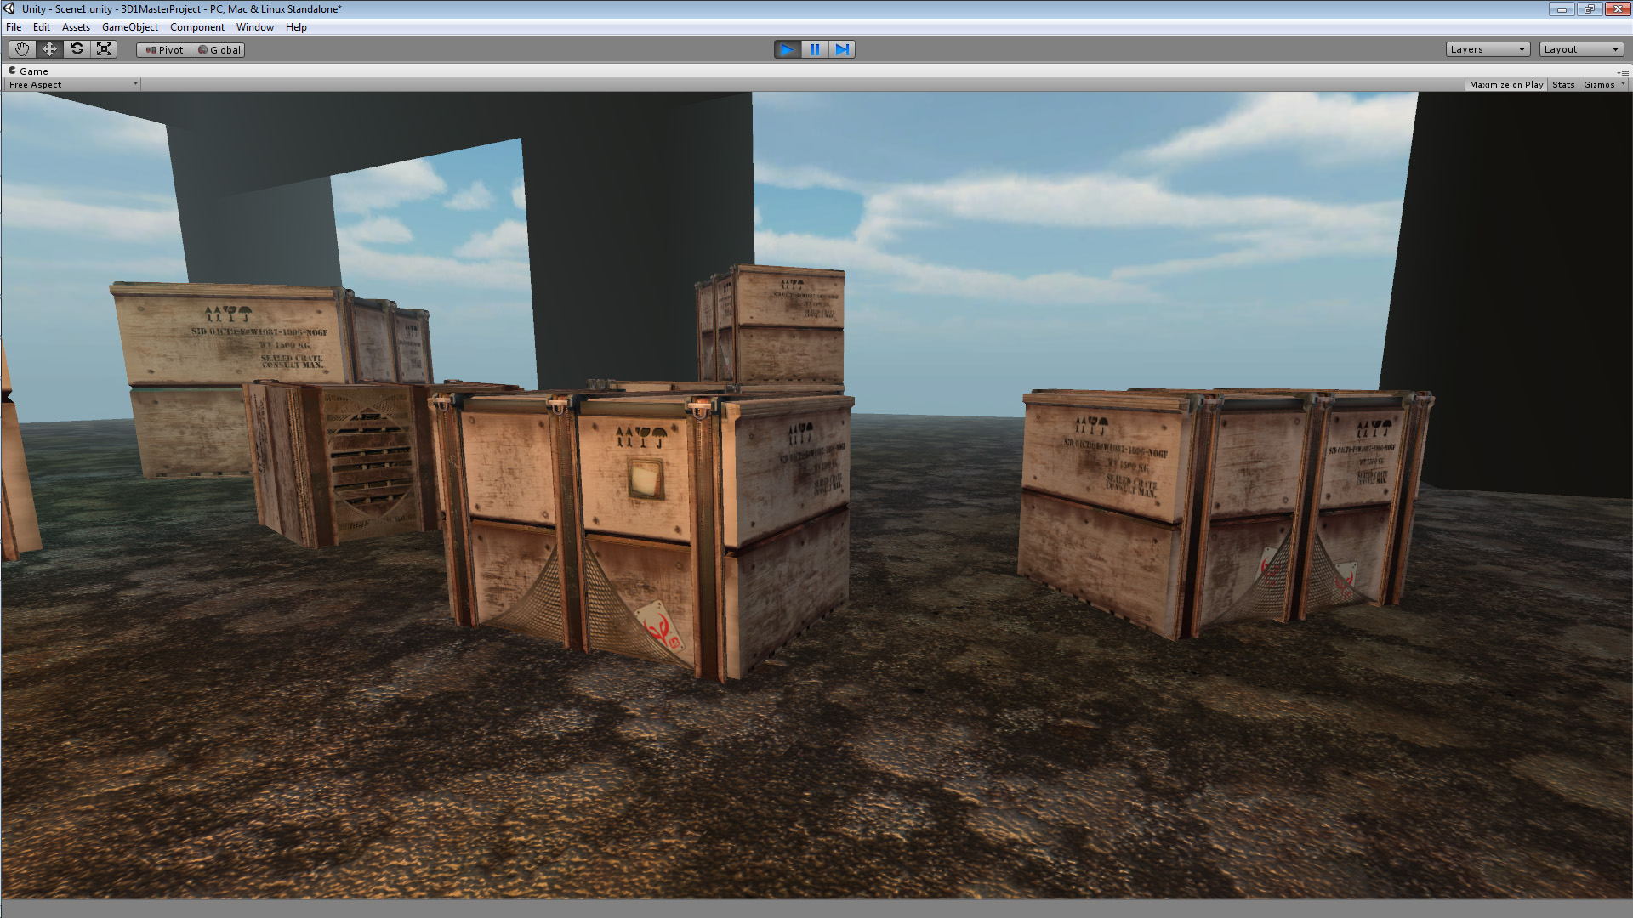Disable Maximize on Play

coord(1505,84)
